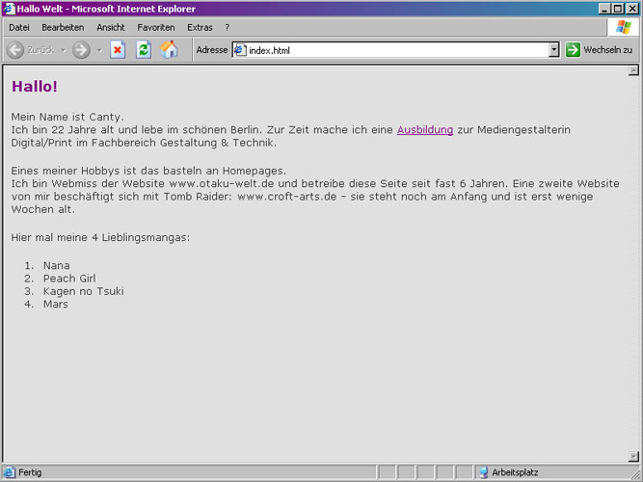Click the Wechseln zu label
The width and height of the screenshot is (643, 482).
(x=607, y=50)
